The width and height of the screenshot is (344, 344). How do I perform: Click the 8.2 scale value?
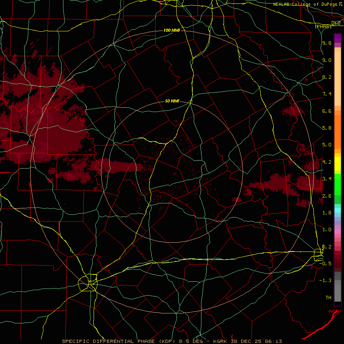click(x=327, y=77)
